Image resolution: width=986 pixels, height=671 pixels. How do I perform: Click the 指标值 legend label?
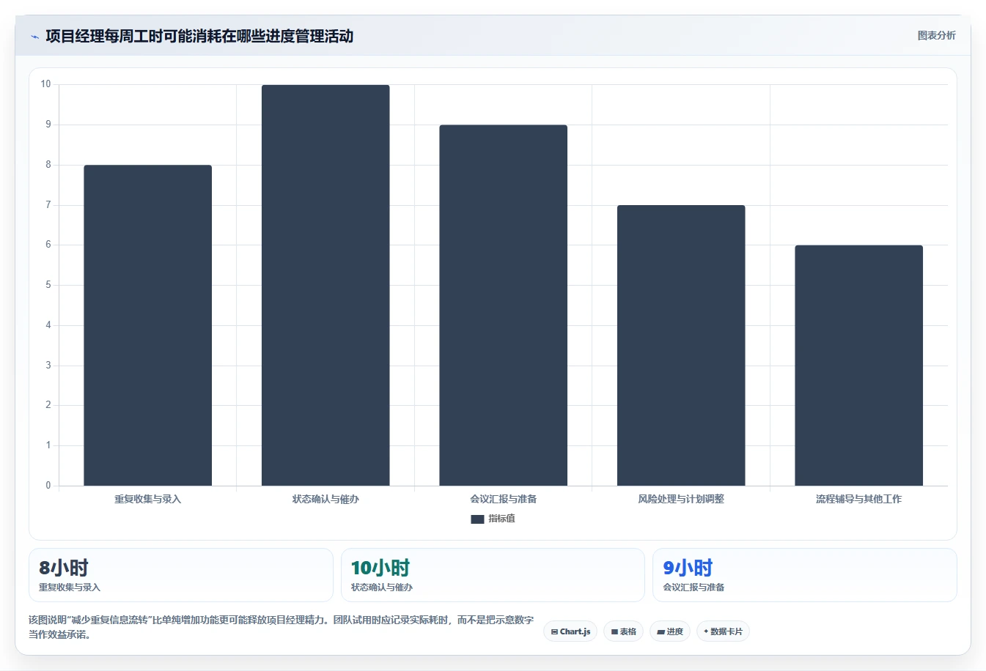(x=502, y=519)
